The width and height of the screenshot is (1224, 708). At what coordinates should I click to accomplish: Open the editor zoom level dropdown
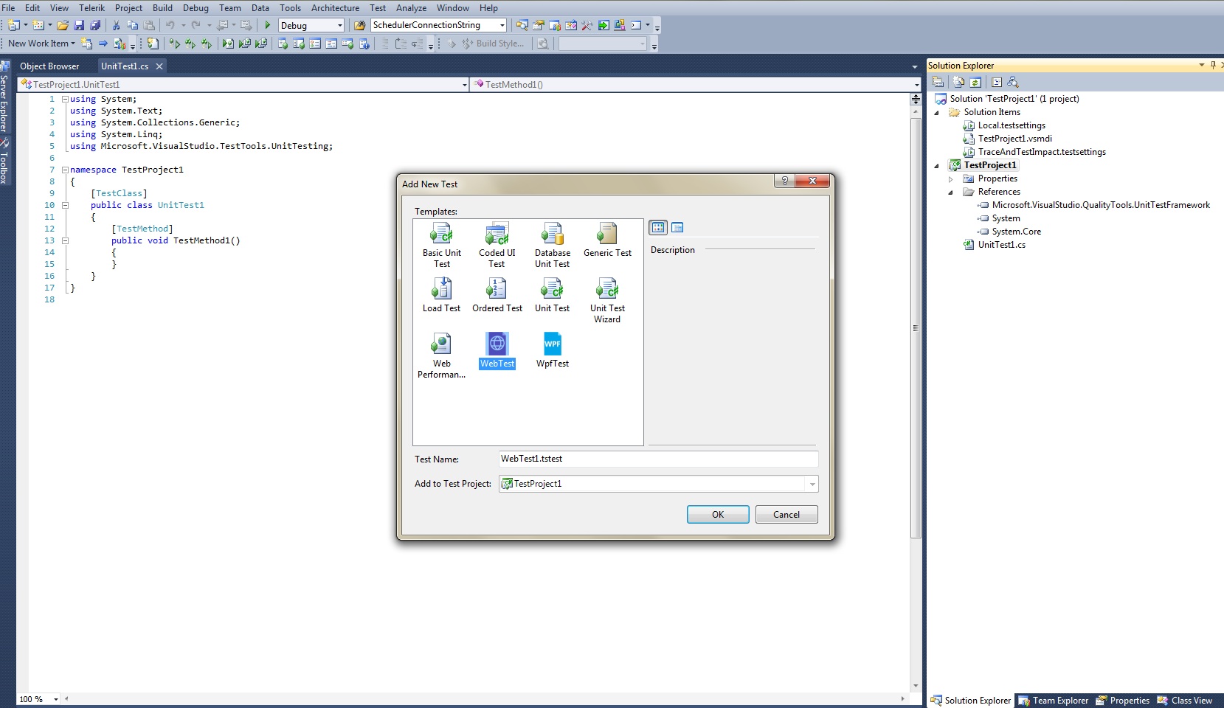pos(56,699)
